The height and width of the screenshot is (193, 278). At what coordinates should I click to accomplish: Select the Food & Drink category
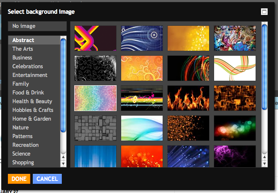coord(28,92)
